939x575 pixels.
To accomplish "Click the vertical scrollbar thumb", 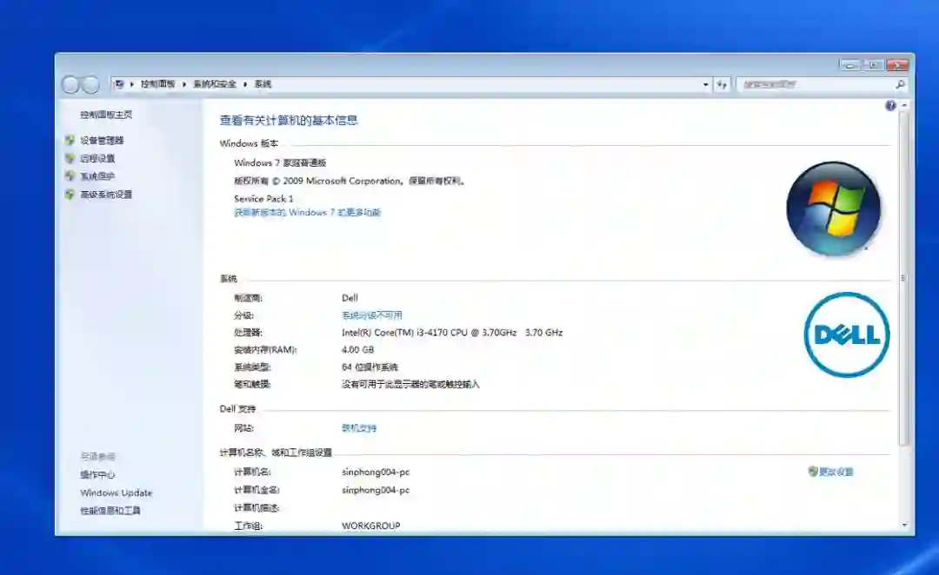I will pyautogui.click(x=903, y=278).
